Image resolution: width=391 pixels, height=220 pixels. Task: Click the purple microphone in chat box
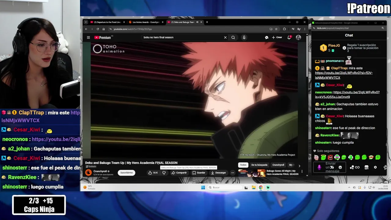coord(319,167)
